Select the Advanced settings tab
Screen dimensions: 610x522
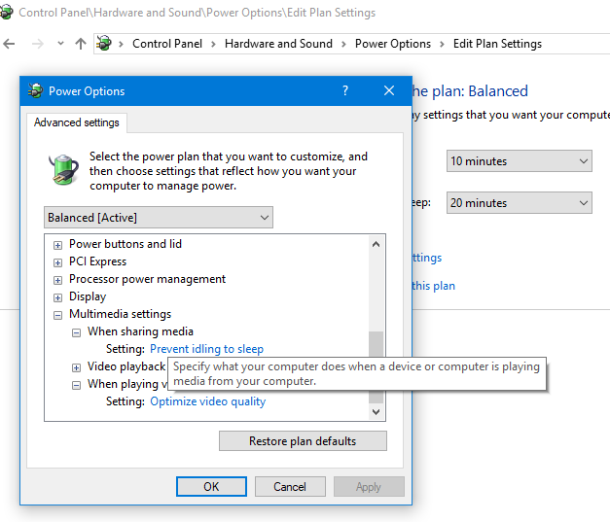pyautogui.click(x=76, y=122)
